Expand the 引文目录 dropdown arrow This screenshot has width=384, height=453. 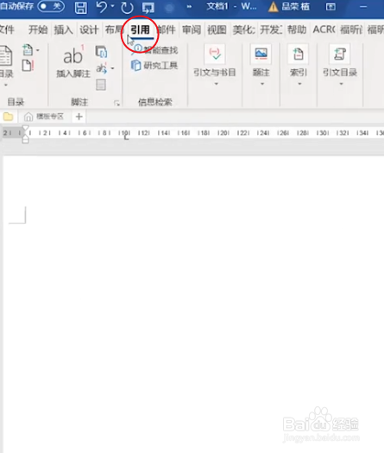(x=341, y=84)
